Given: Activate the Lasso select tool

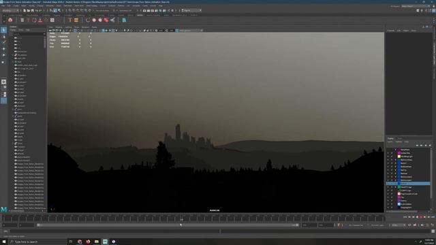Looking at the screenshot, I should point(3,36).
